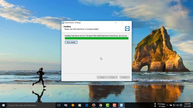193x108 pixels.
Task: Open the red Camtasia recorder icon in taskbar
Action: pyautogui.click(x=114, y=105)
